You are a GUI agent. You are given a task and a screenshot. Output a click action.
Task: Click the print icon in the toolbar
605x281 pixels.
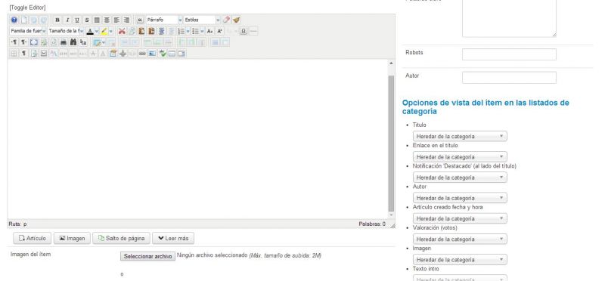pyautogui.click(x=64, y=42)
